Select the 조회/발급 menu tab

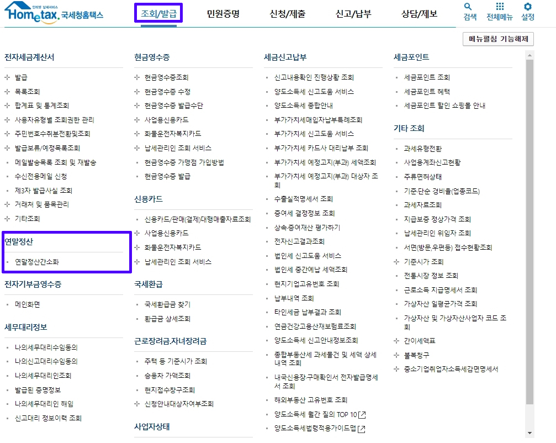[x=158, y=14]
